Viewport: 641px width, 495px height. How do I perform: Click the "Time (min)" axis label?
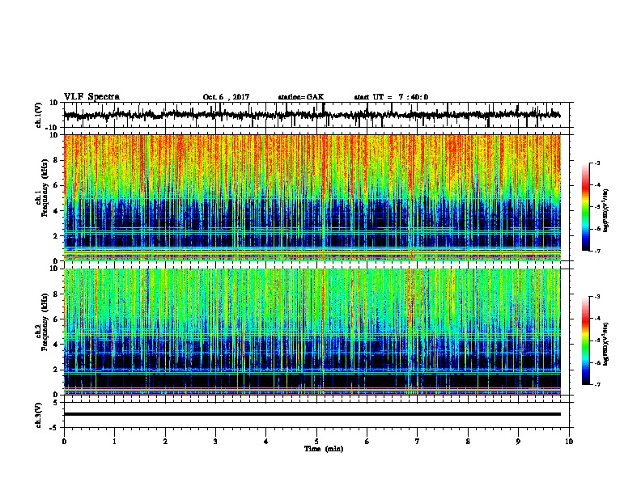[324, 449]
